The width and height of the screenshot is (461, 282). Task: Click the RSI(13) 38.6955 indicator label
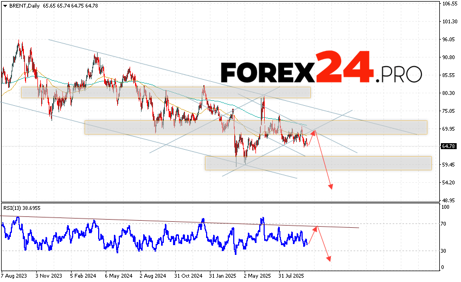tap(22, 208)
